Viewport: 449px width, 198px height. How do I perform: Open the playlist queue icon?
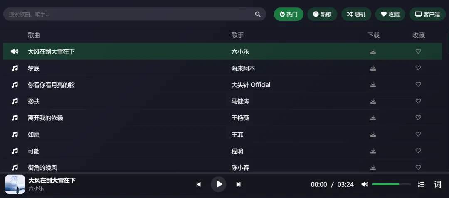(421, 184)
